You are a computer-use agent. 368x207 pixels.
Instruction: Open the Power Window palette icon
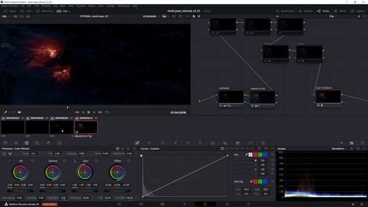pyautogui.click(x=187, y=143)
